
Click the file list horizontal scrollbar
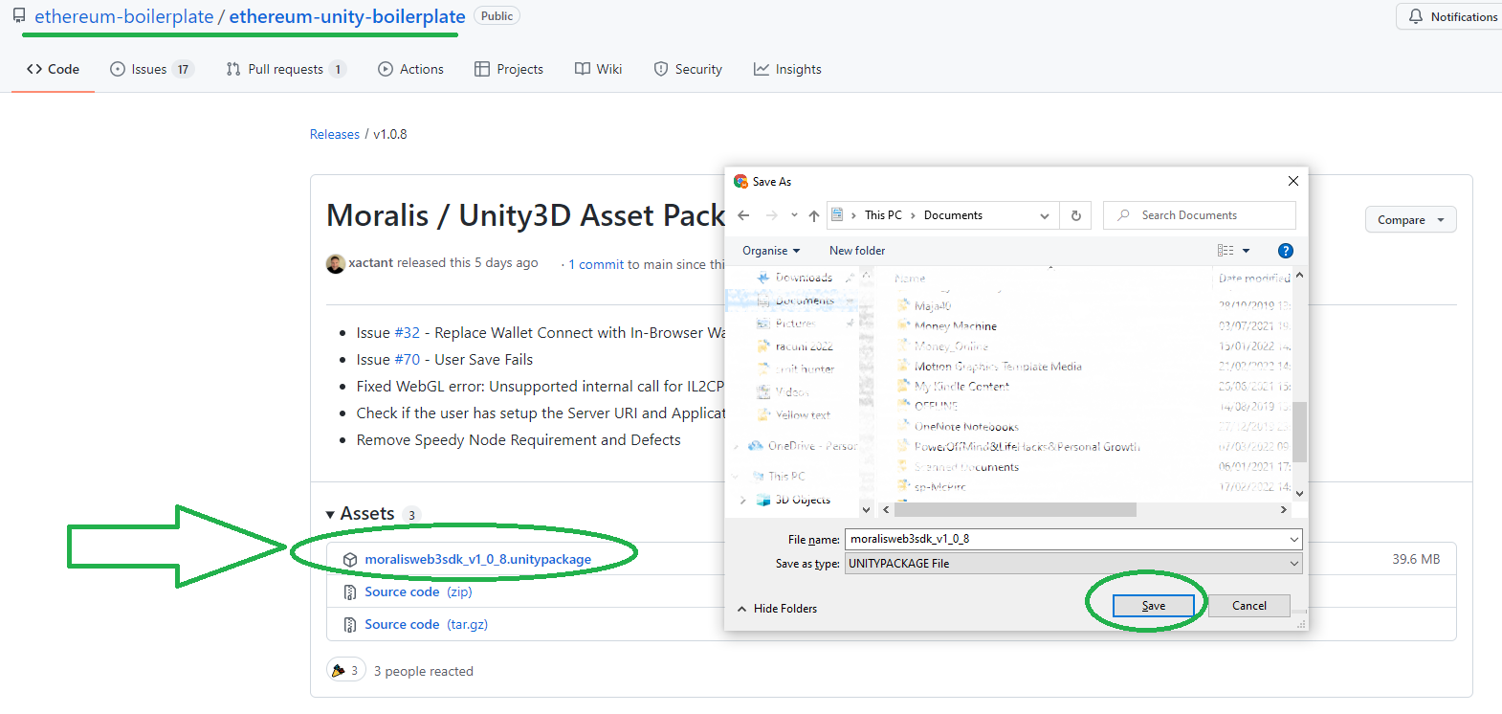point(1015,510)
